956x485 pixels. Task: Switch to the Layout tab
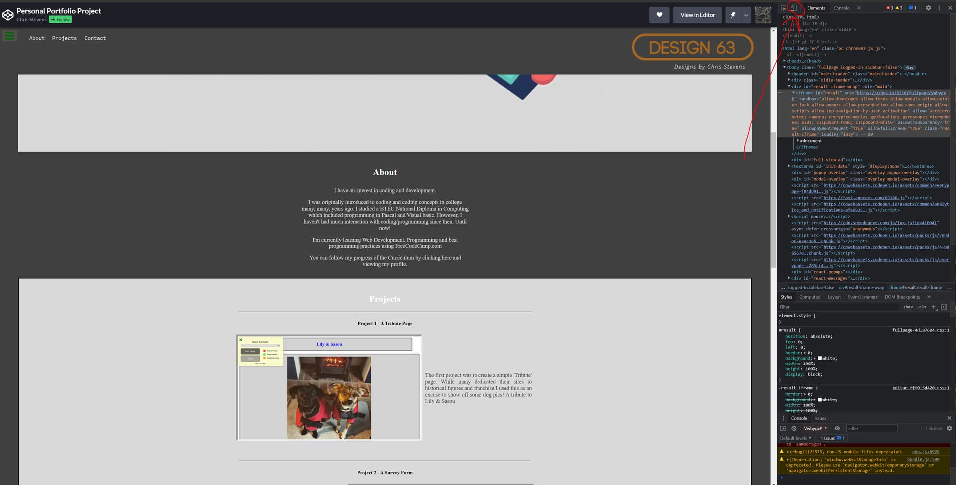point(834,297)
